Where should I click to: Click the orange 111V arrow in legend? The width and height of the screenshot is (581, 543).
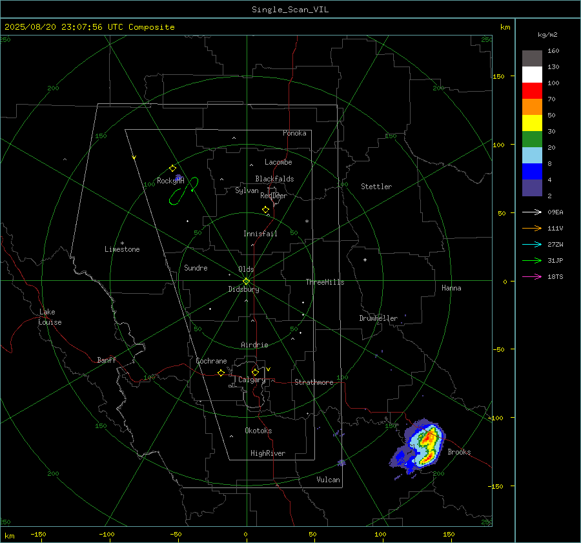coord(532,229)
